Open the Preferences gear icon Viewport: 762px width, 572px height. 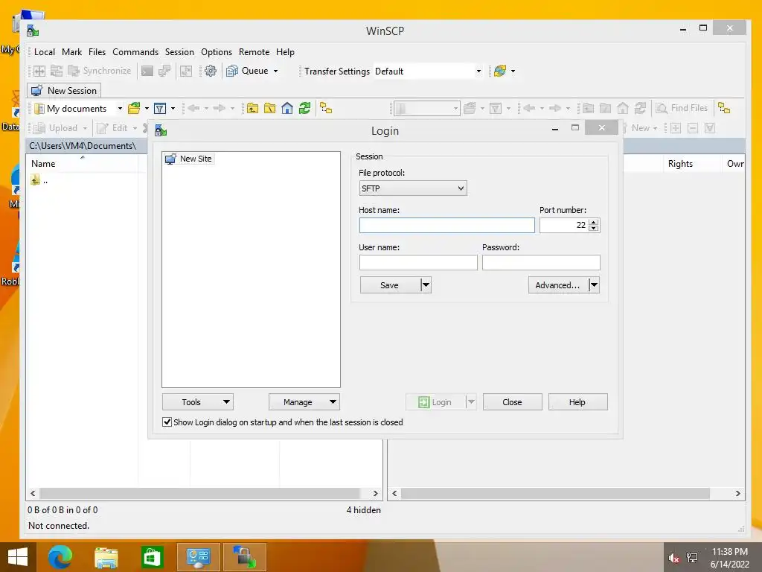(211, 71)
